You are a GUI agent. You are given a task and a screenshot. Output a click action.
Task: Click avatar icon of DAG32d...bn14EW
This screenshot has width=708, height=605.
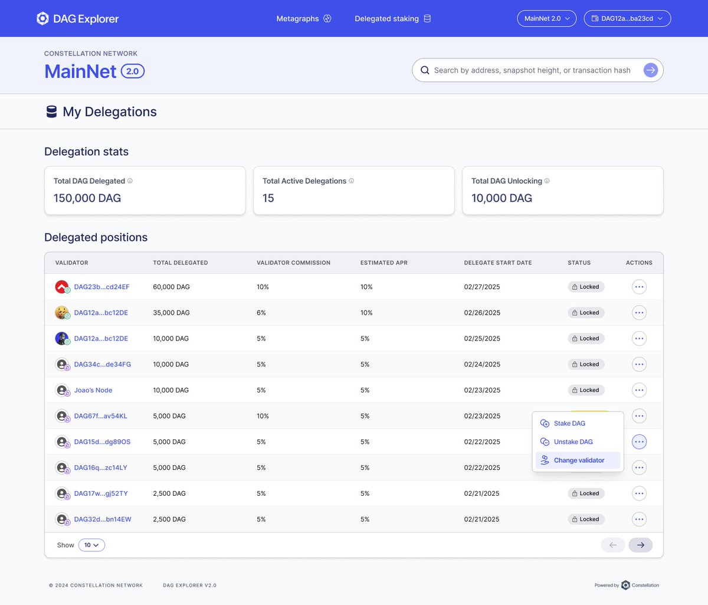pyautogui.click(x=62, y=519)
